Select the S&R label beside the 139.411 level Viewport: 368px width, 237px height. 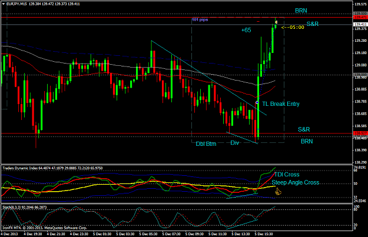click(313, 24)
